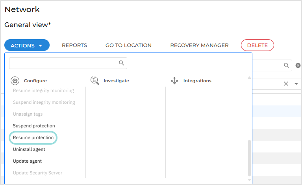The image size is (302, 185).
Task: Focus the actions search input field
Action: [x=63, y=63]
